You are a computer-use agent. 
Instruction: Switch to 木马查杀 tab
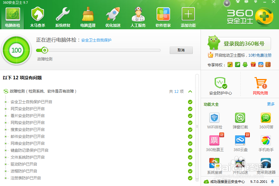38,18
